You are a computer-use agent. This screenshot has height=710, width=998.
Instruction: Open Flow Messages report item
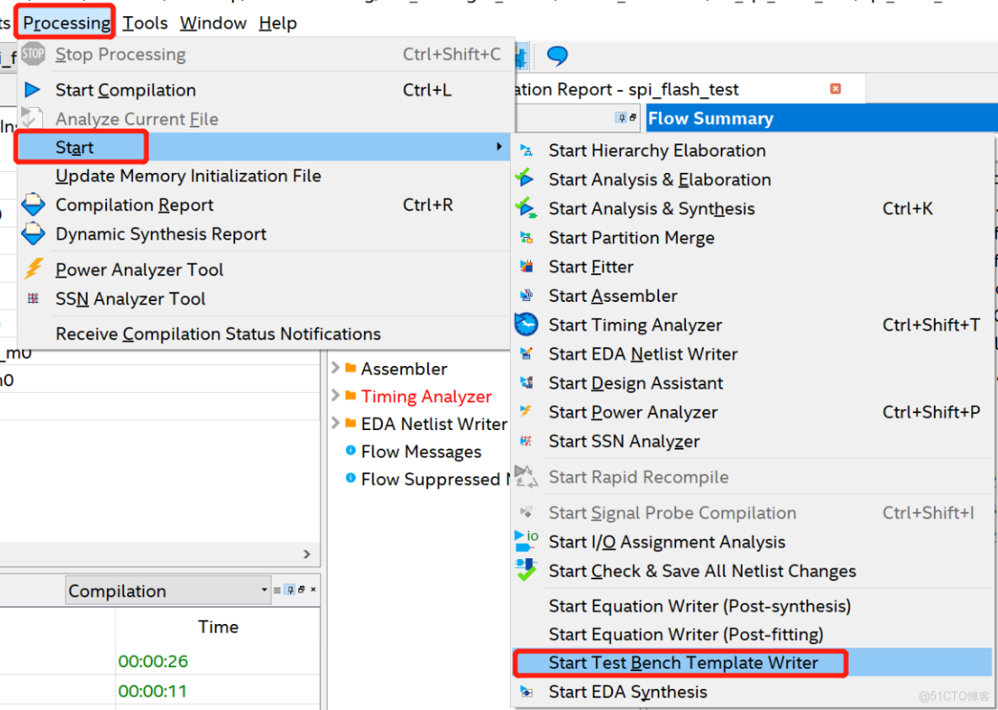pos(421,451)
